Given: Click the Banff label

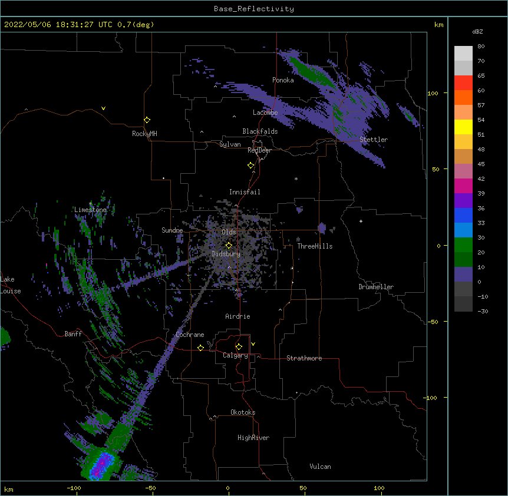Looking at the screenshot, I should (x=73, y=334).
